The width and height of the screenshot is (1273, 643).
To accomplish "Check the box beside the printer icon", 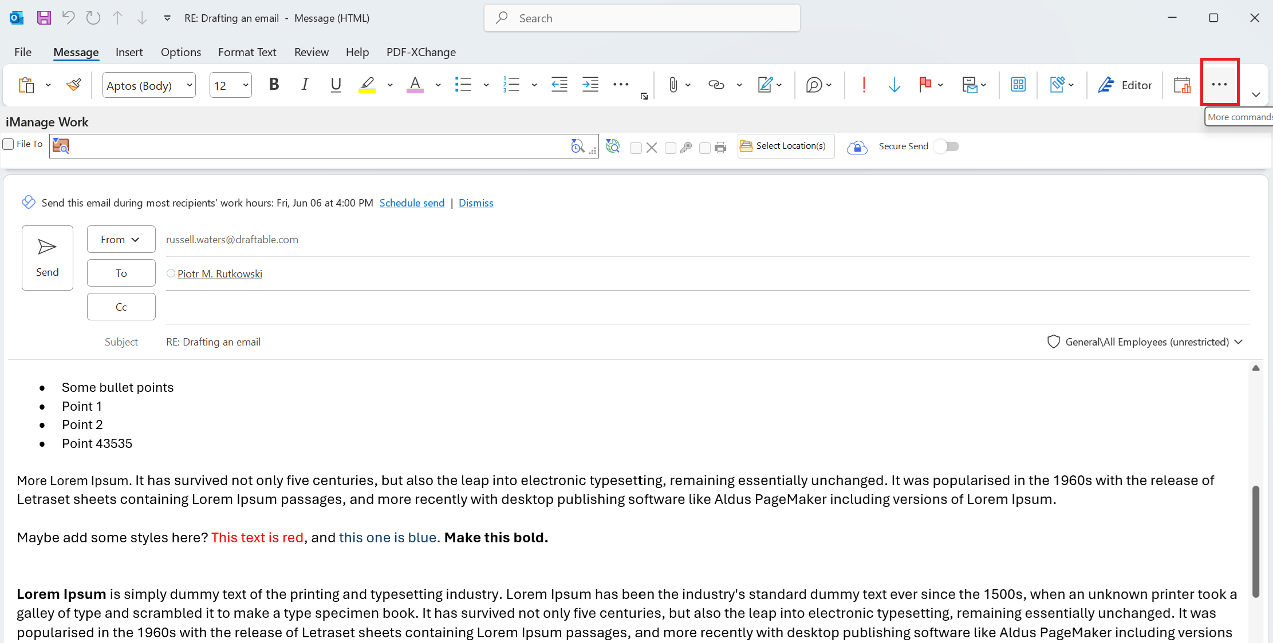I will (x=705, y=148).
